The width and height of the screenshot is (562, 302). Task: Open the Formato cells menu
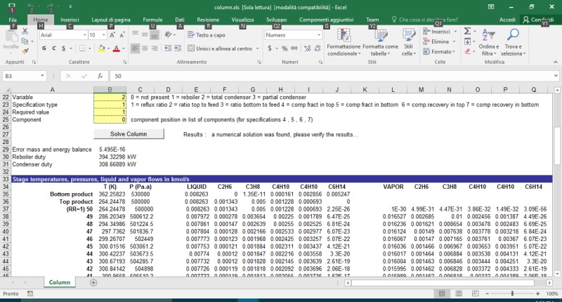[x=439, y=51]
